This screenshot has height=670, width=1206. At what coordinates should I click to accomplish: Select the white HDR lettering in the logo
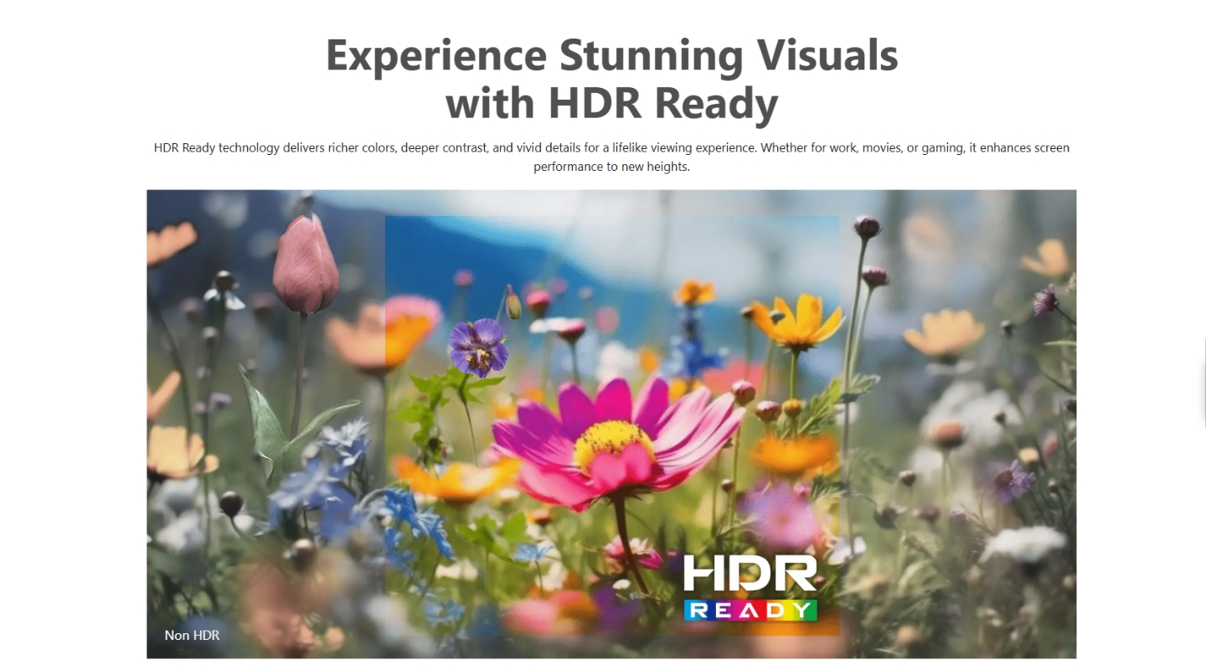tap(750, 573)
